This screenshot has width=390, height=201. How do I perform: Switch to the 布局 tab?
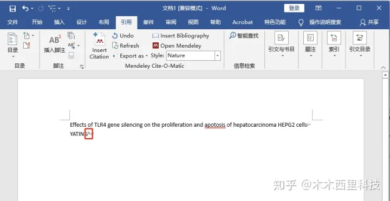[103, 22]
